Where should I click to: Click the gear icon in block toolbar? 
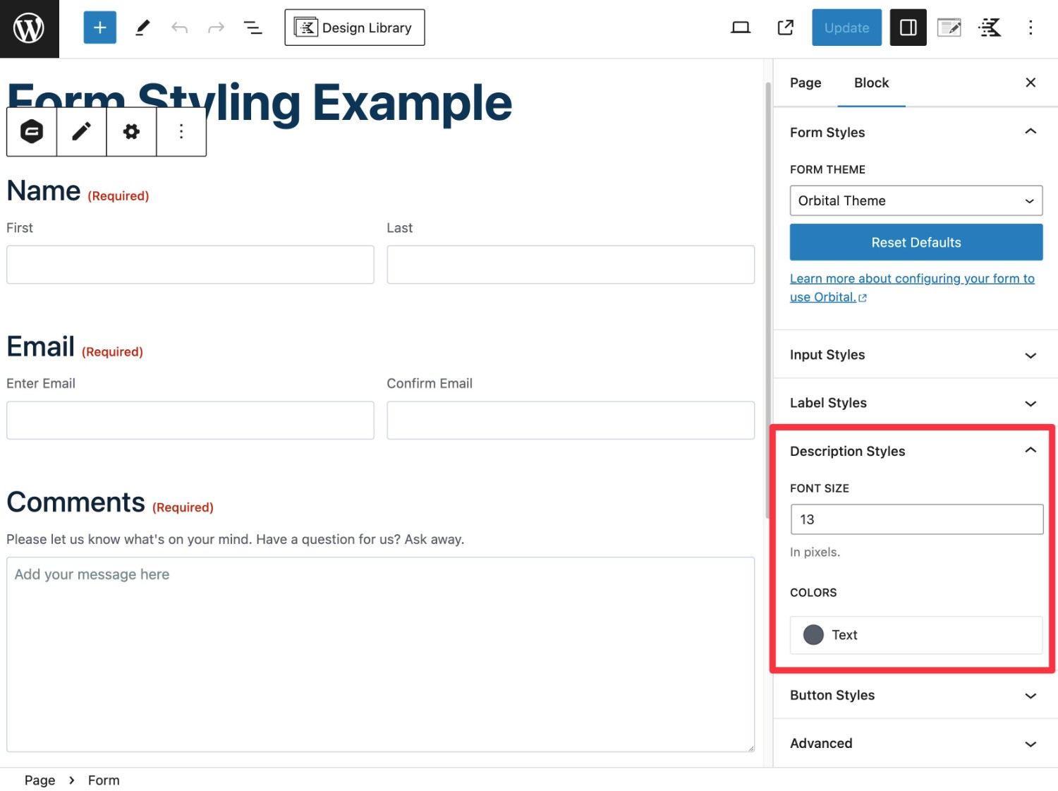(131, 131)
